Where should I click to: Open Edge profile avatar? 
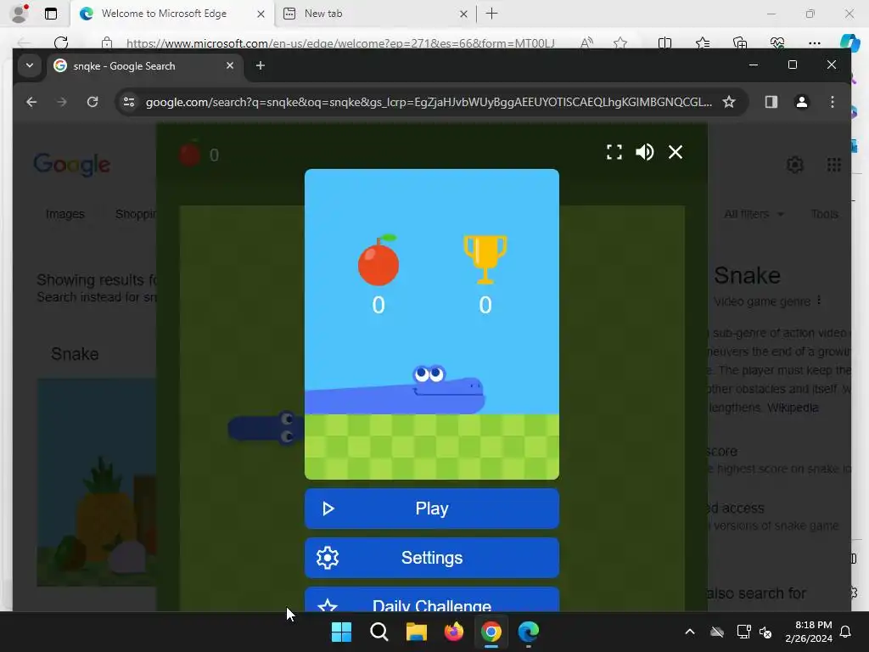coord(20,14)
